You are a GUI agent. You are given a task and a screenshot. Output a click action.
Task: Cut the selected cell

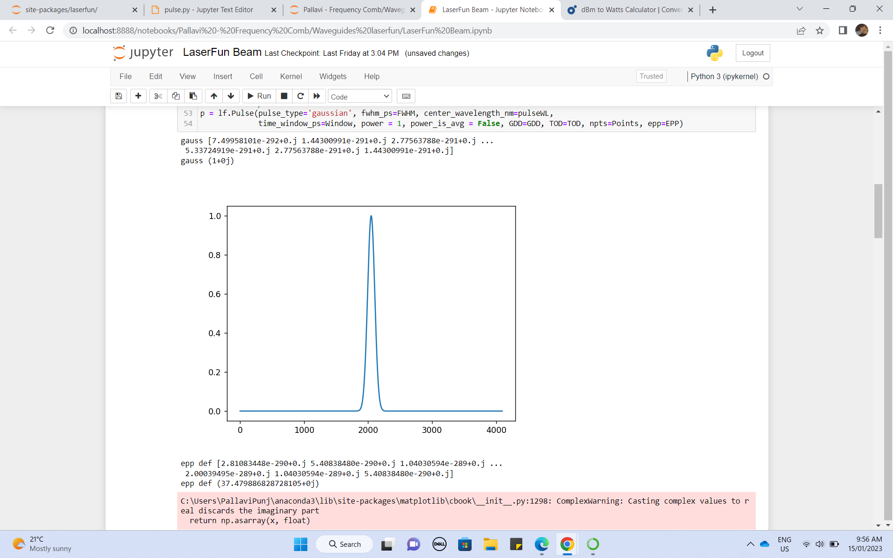click(x=158, y=96)
